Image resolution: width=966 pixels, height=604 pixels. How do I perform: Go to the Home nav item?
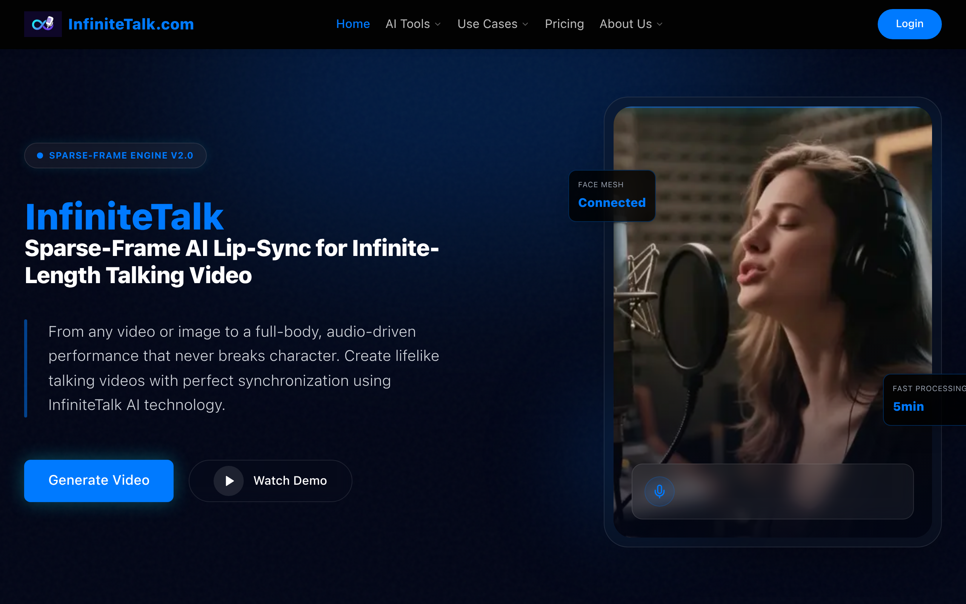[x=353, y=24]
